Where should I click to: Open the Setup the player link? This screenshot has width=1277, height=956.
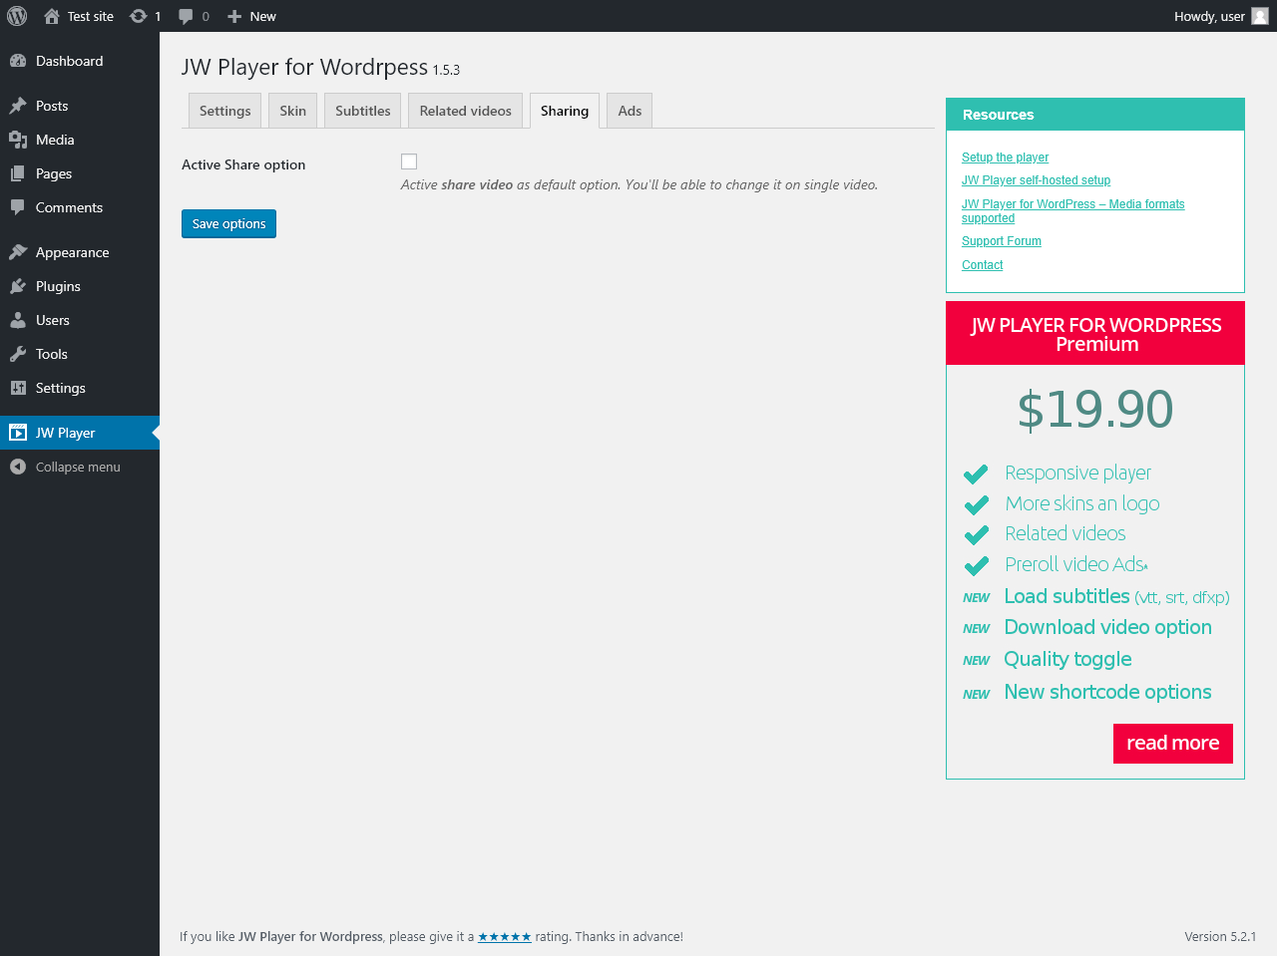(x=1005, y=158)
